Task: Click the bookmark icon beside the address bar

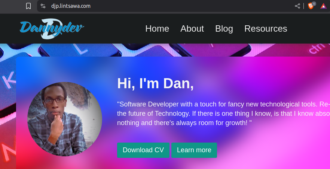Action: click(x=28, y=6)
